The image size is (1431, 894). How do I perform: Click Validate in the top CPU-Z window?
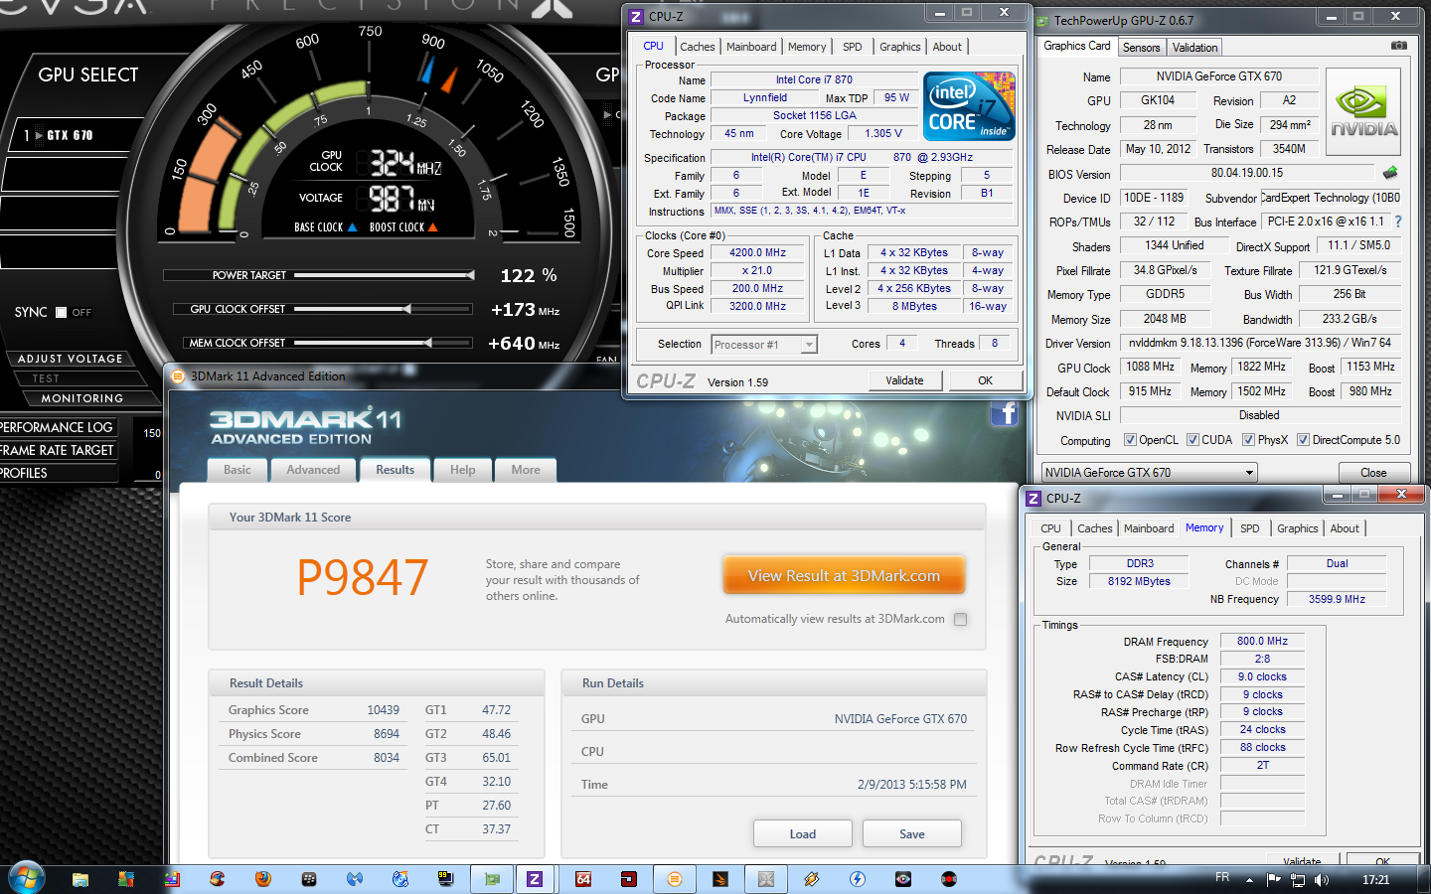(x=904, y=380)
